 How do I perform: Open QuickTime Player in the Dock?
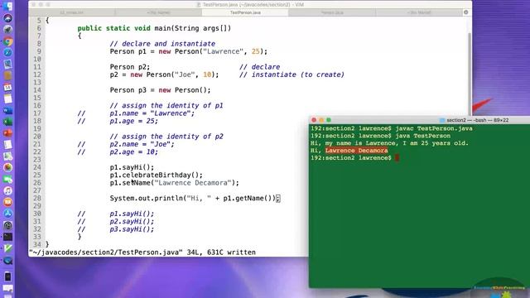7,260
